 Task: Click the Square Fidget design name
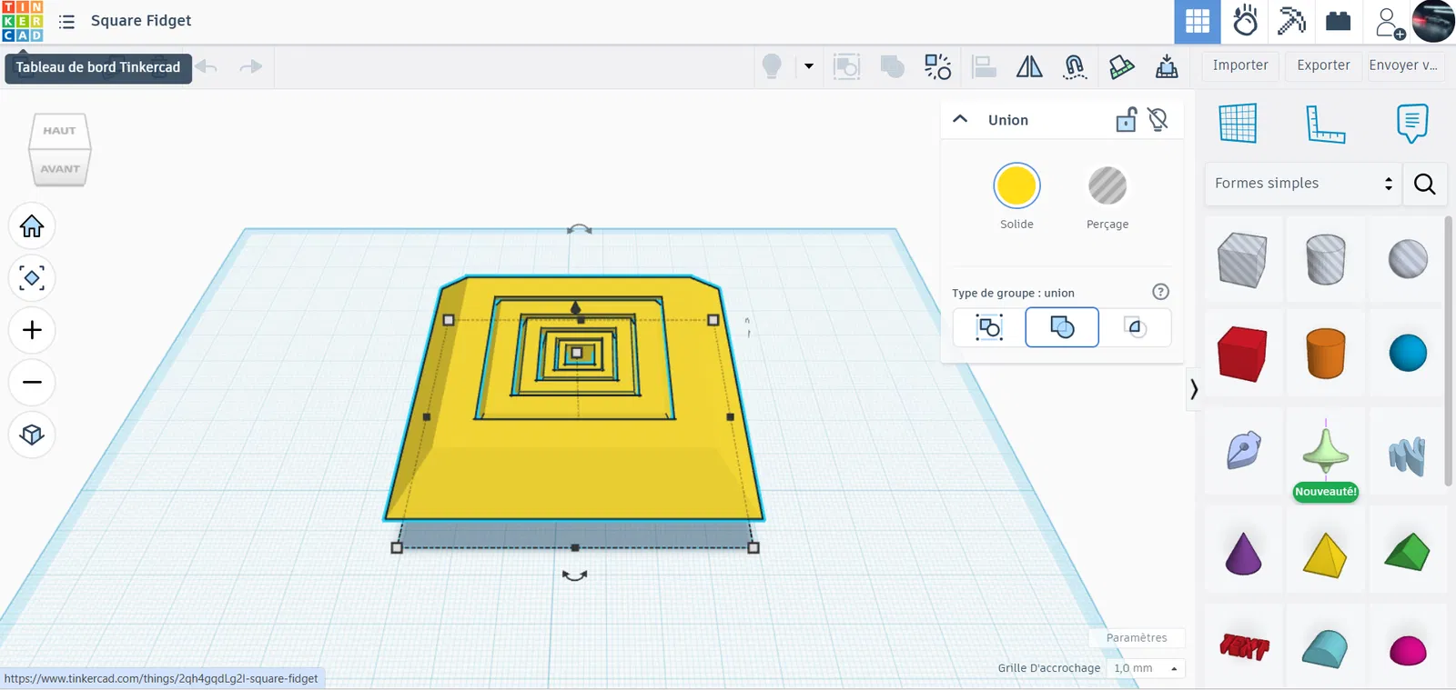point(141,20)
